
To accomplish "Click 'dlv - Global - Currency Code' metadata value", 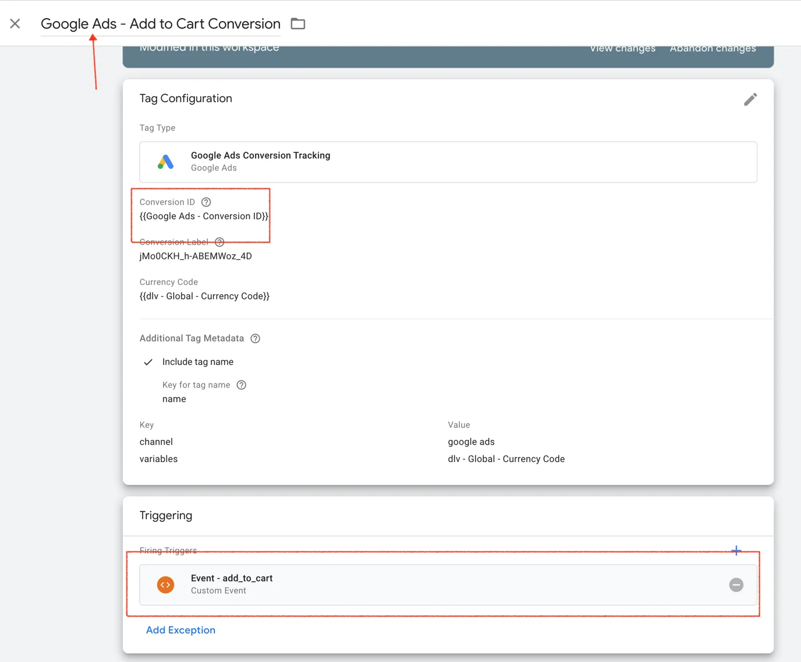I will click(x=506, y=459).
